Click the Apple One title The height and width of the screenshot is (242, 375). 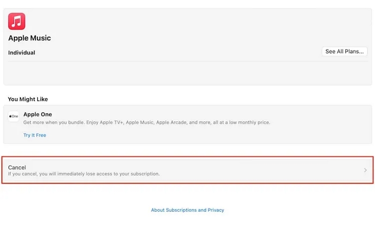[x=37, y=114]
